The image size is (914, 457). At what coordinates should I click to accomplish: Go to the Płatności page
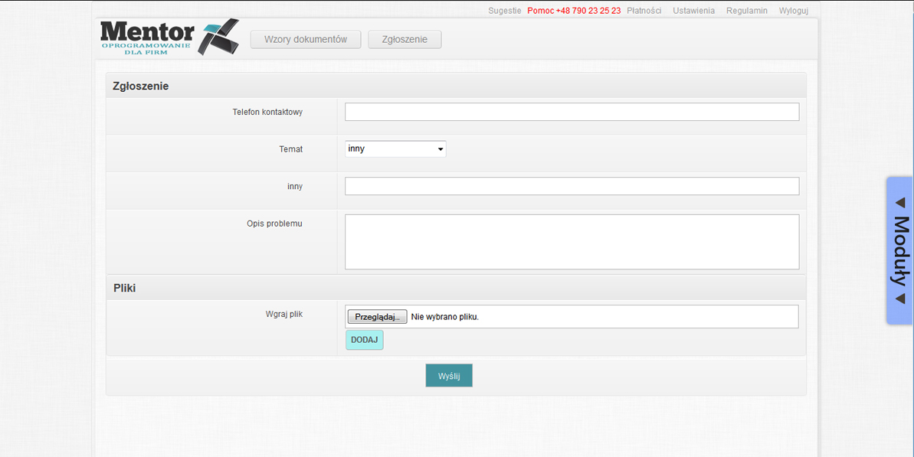[644, 11]
